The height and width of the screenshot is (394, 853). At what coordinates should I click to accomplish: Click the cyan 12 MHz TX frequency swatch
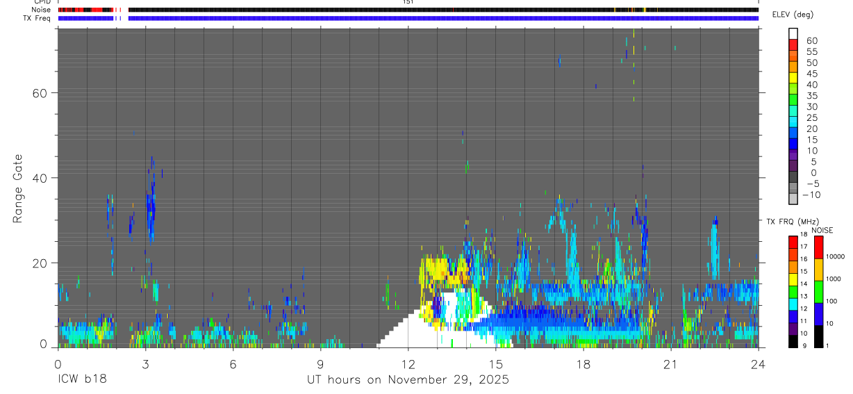coord(793,304)
